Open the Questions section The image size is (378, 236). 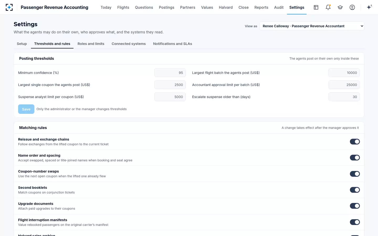coord(144,7)
